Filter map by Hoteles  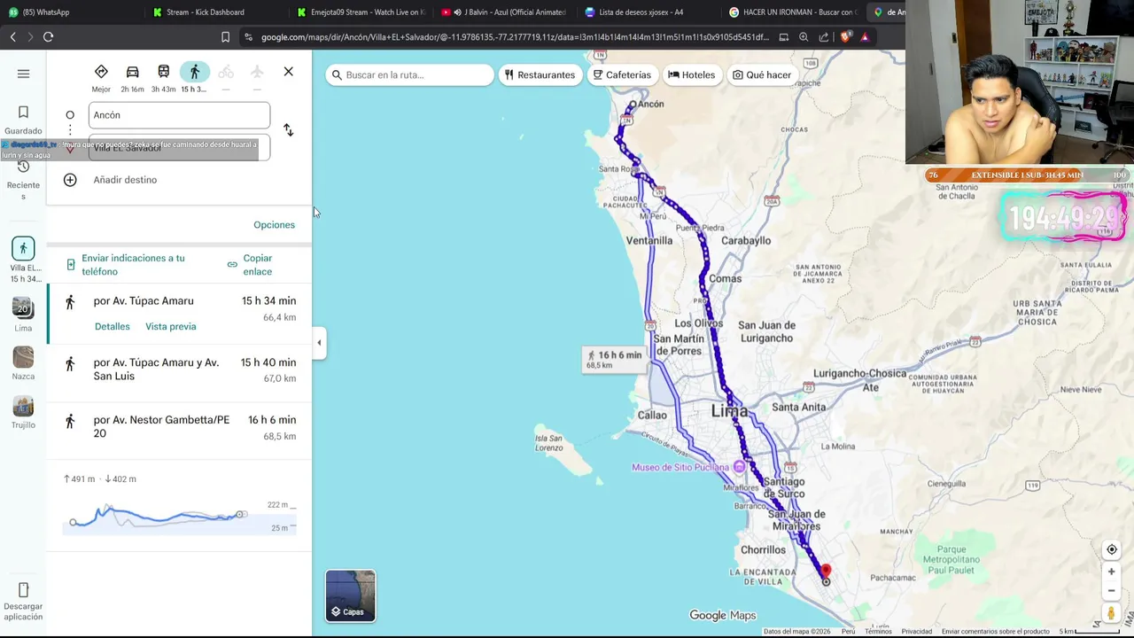click(691, 75)
